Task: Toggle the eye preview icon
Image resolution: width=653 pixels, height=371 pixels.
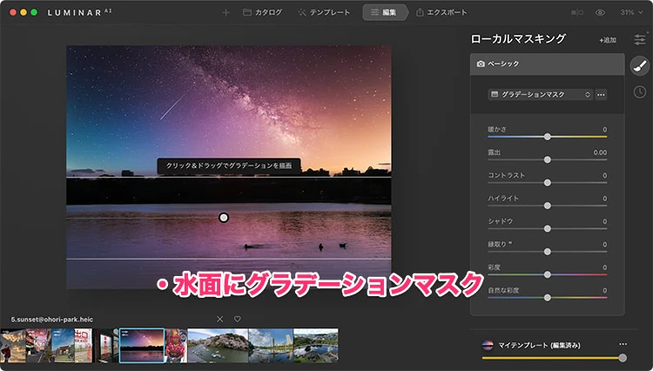Action: (600, 13)
